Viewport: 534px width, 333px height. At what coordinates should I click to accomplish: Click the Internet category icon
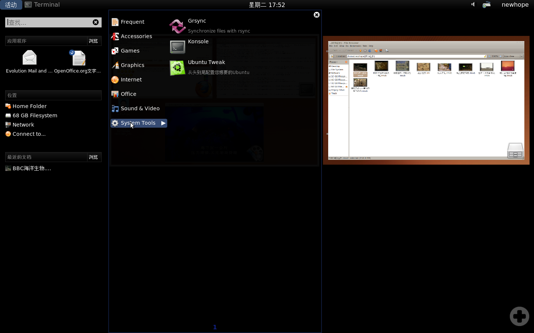click(115, 80)
